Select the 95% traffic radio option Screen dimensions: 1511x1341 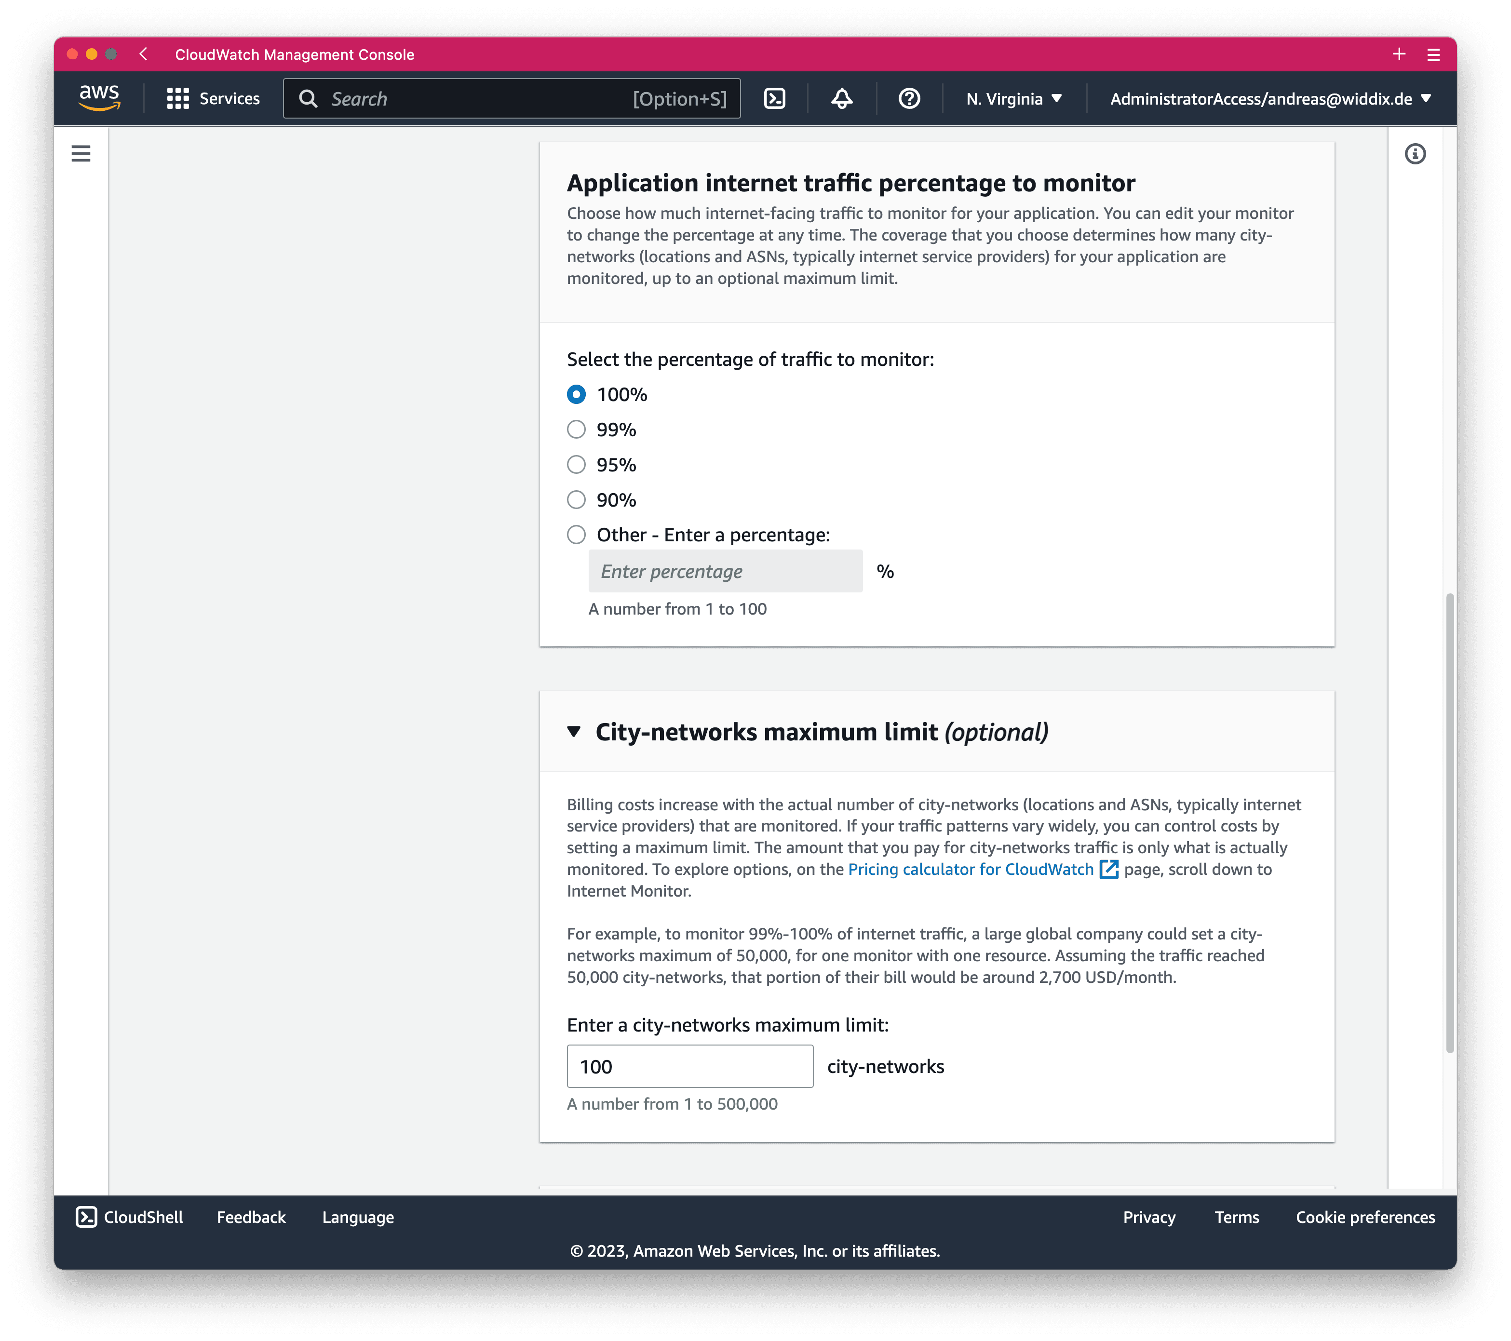[576, 465]
